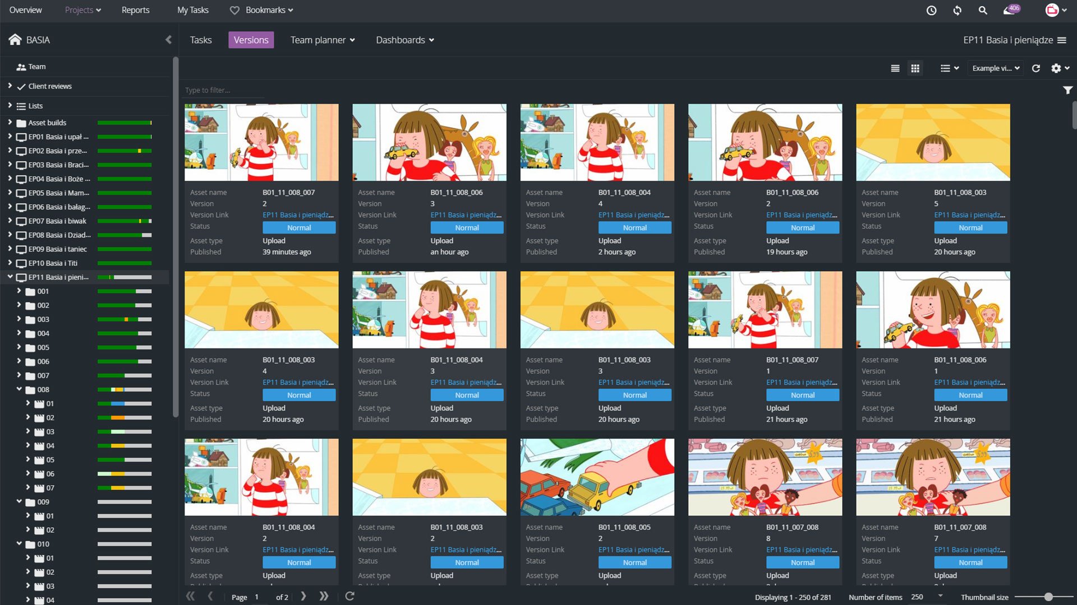Go to BASIA project home icon
This screenshot has height=605, width=1077.
[15, 40]
